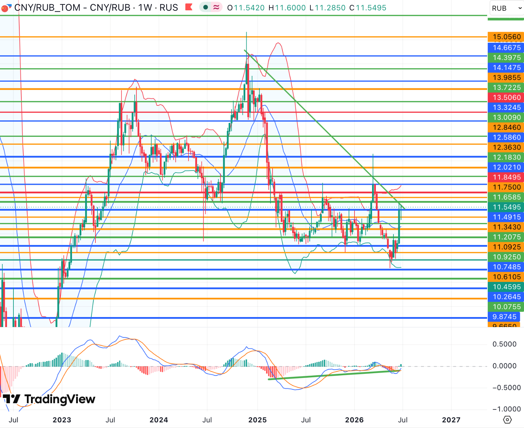Select the 13.5060 red price label

pyautogui.click(x=506, y=98)
